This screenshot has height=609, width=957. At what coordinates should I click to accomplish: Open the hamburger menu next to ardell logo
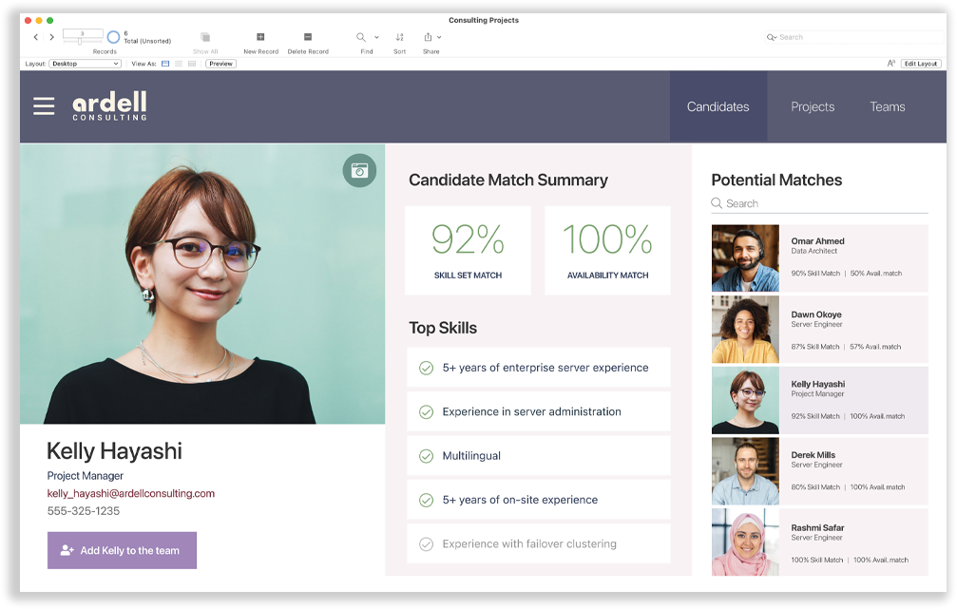pos(44,105)
